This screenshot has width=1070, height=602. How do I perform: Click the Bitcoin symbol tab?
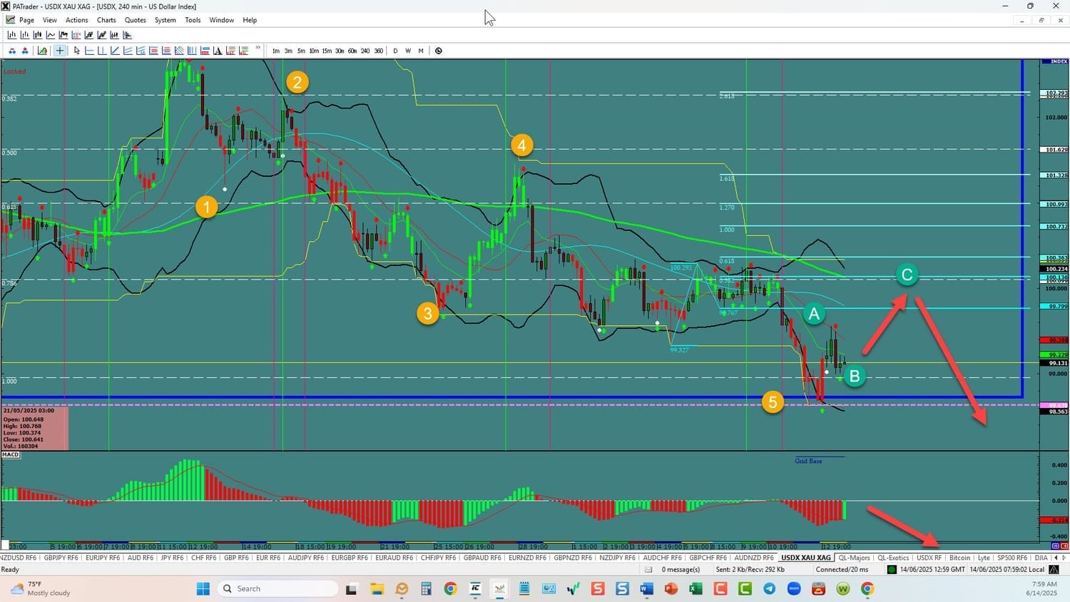(x=959, y=558)
